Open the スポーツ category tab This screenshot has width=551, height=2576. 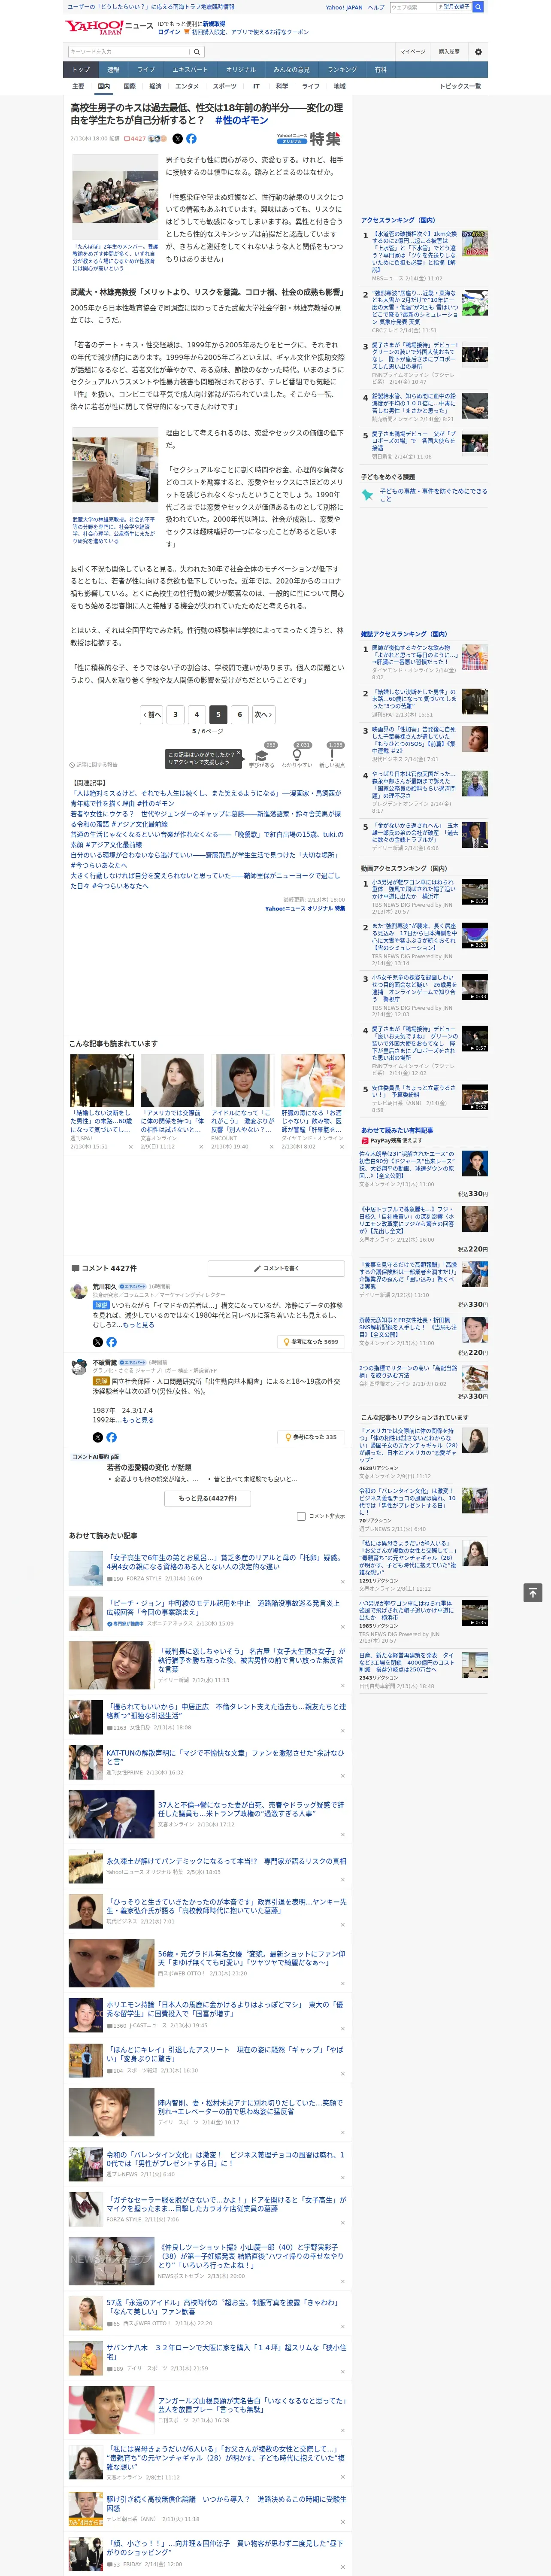(225, 86)
